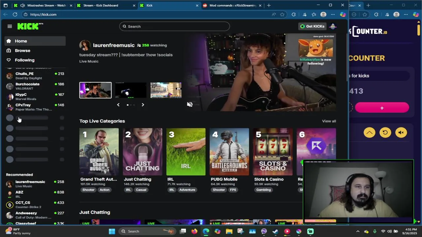
Task: Unmute the featured stream preview
Action: click(190, 104)
